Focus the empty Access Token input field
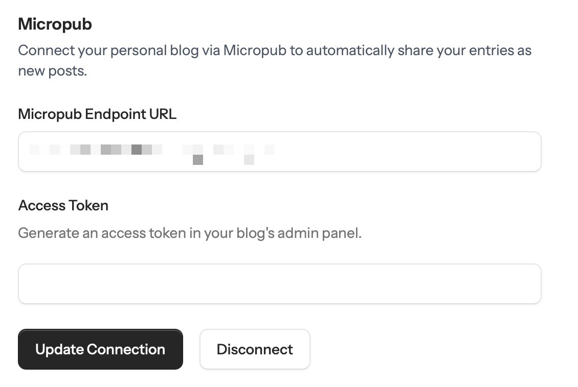The image size is (578, 387). click(279, 284)
